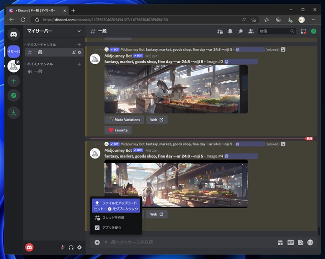Click Midjourney Bot name on Image #3 message
The height and width of the screenshot is (259, 325).
pos(118,56)
